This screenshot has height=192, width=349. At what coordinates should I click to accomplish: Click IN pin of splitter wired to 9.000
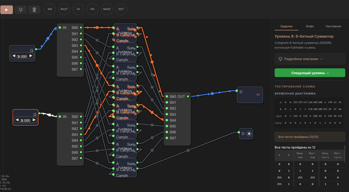[x=60, y=27]
